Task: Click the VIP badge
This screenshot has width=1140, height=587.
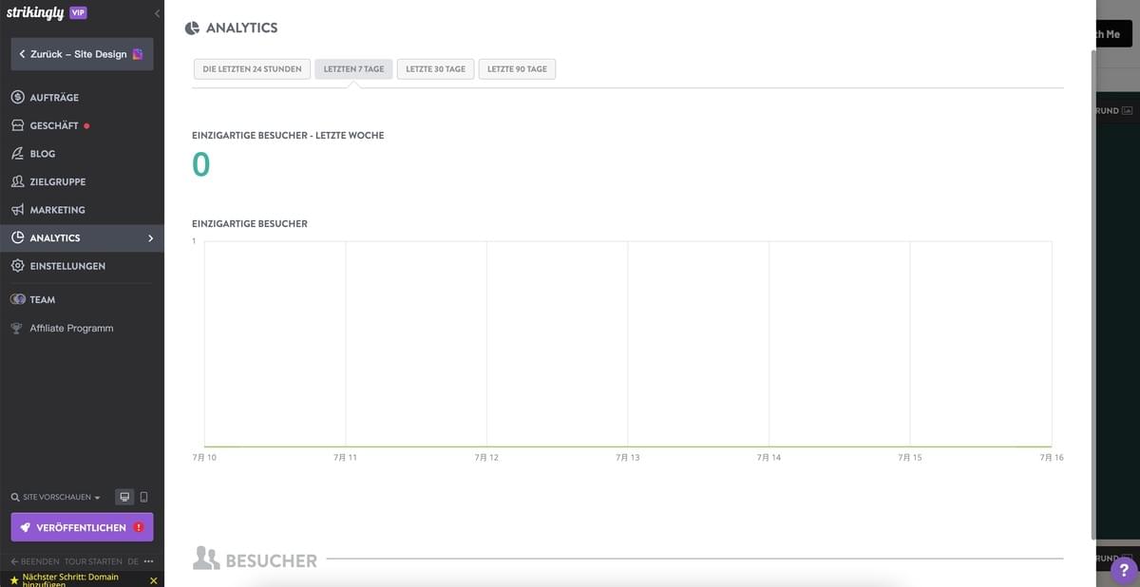Action: coord(79,13)
